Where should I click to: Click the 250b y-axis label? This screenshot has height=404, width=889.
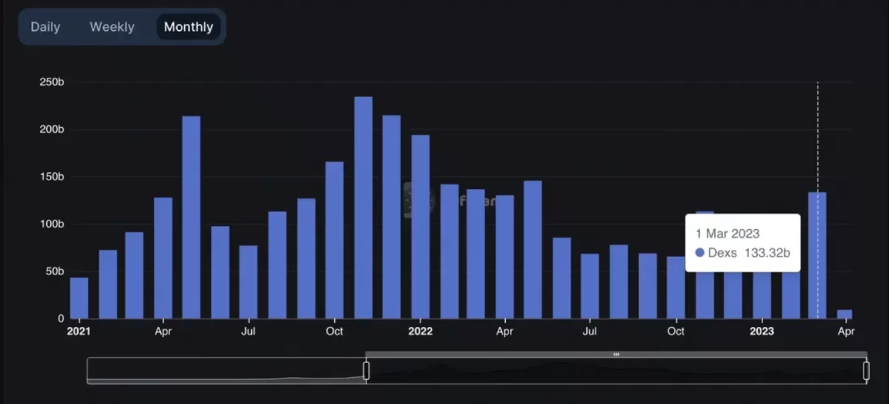pyautogui.click(x=52, y=82)
